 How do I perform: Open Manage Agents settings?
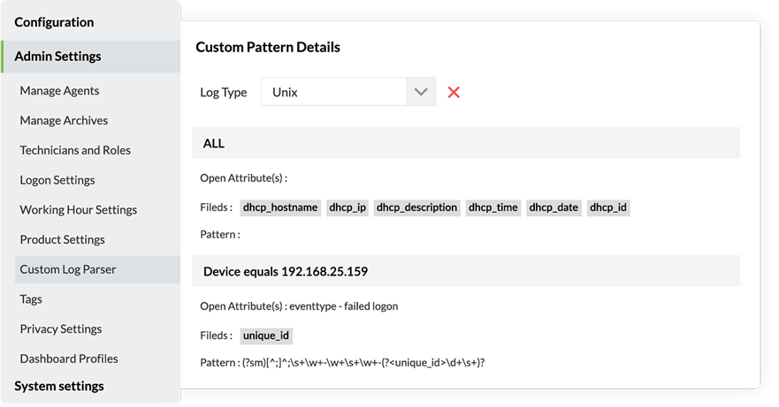point(59,91)
